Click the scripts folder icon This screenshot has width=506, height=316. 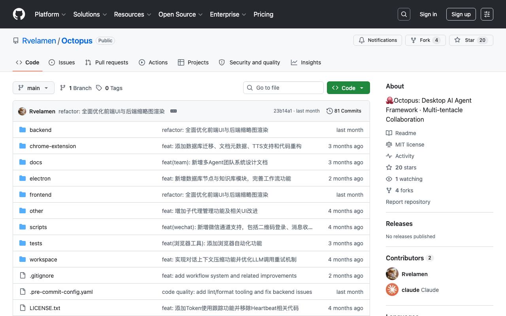[23, 227]
